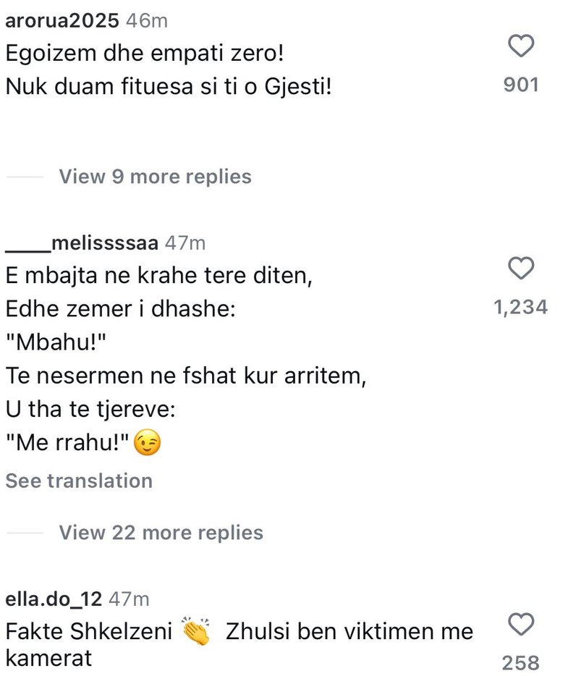
Task: Show who liked the 1,234-like comment
Action: (521, 308)
